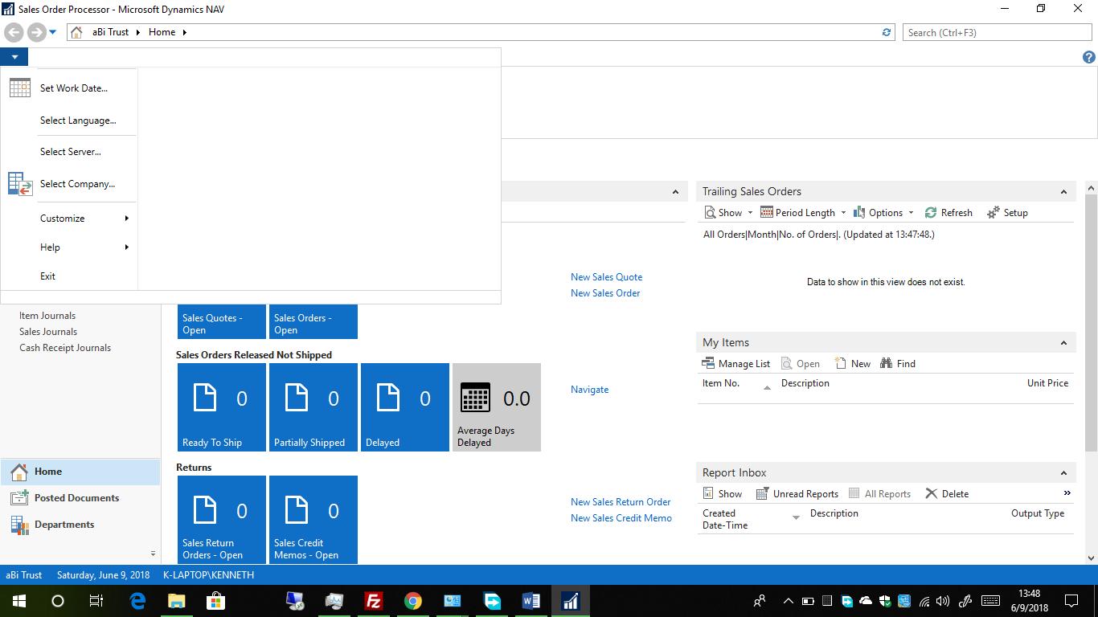Select Departments in navigation pane
Image resolution: width=1098 pixels, height=617 pixels.
click(80, 525)
